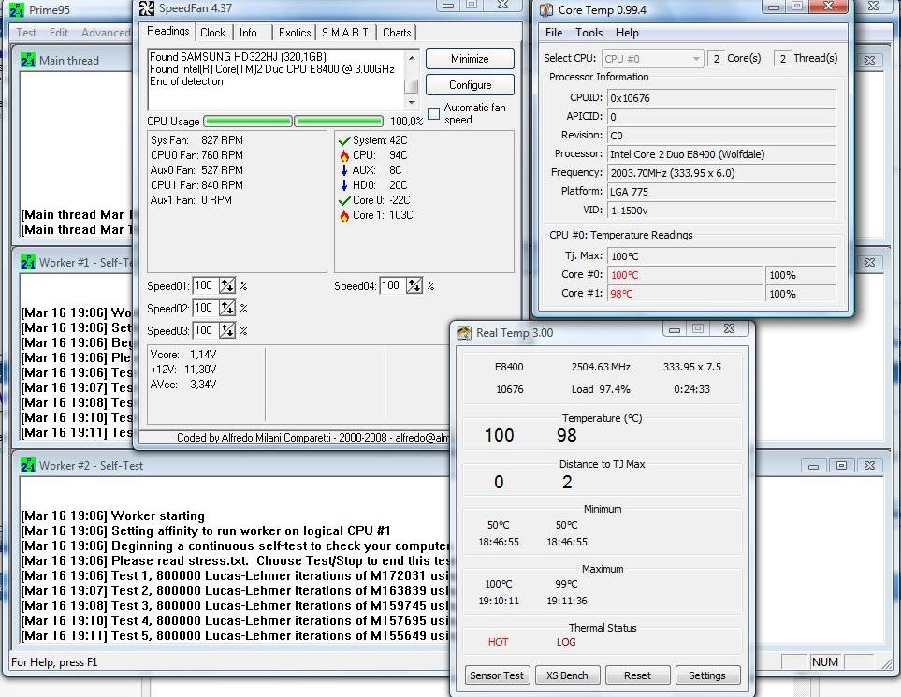Click Vcore 1,14V voltage reading
Screen dimensions: 901x697
pyautogui.click(x=183, y=355)
